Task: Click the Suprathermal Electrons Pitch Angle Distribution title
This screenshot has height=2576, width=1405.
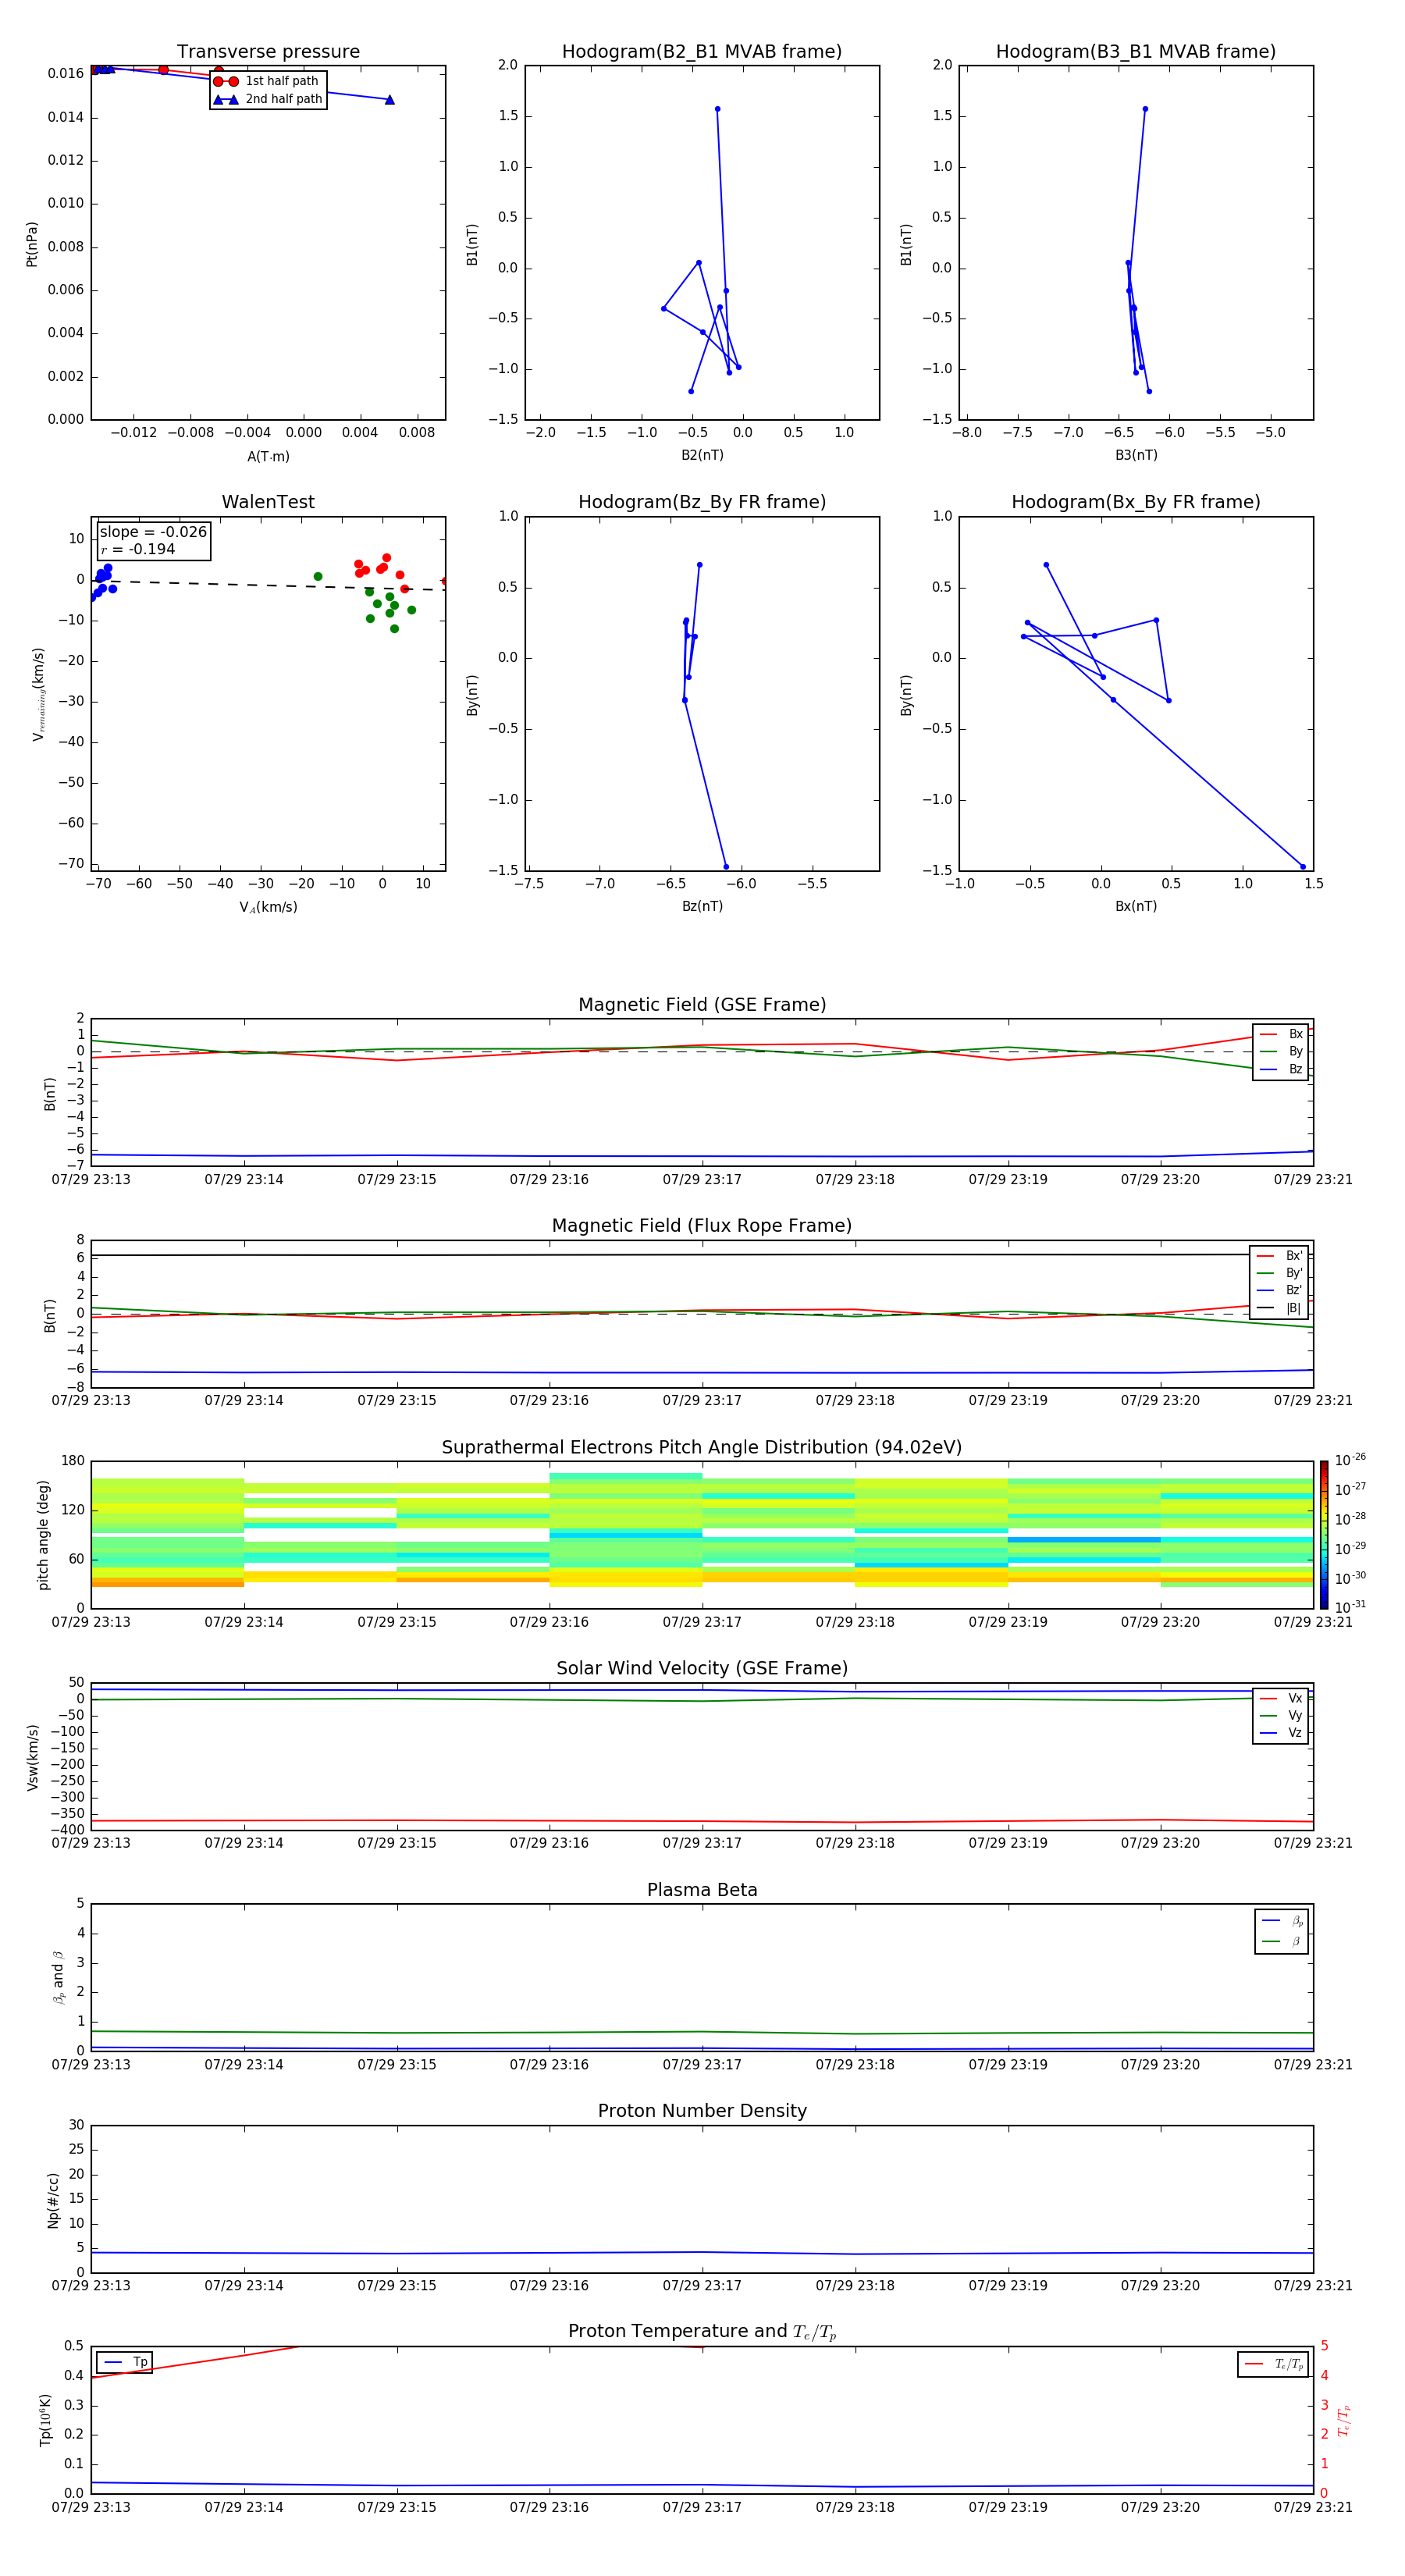Action: [x=702, y=1447]
